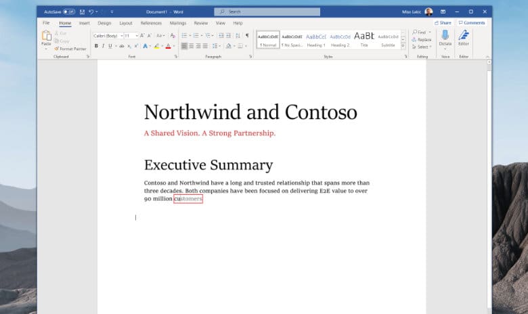The image size is (528, 314).
Task: Click the Search box in title bar
Action: click(267, 12)
